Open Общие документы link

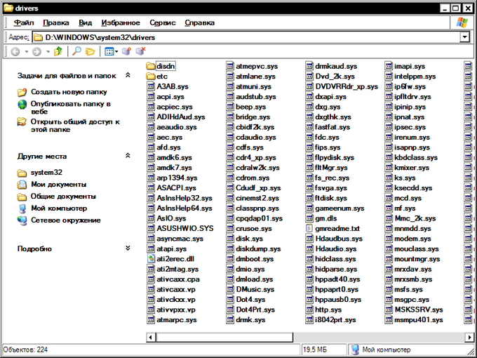[63, 197]
